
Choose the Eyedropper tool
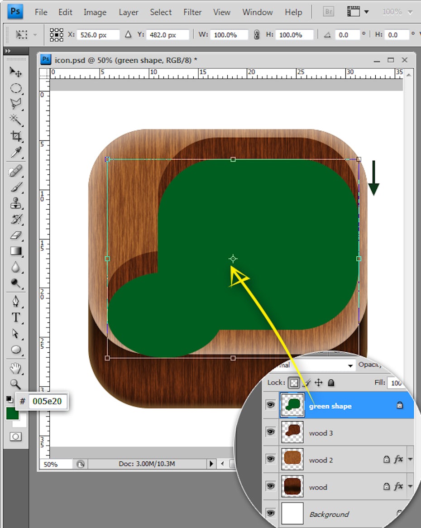pyautogui.click(x=16, y=152)
